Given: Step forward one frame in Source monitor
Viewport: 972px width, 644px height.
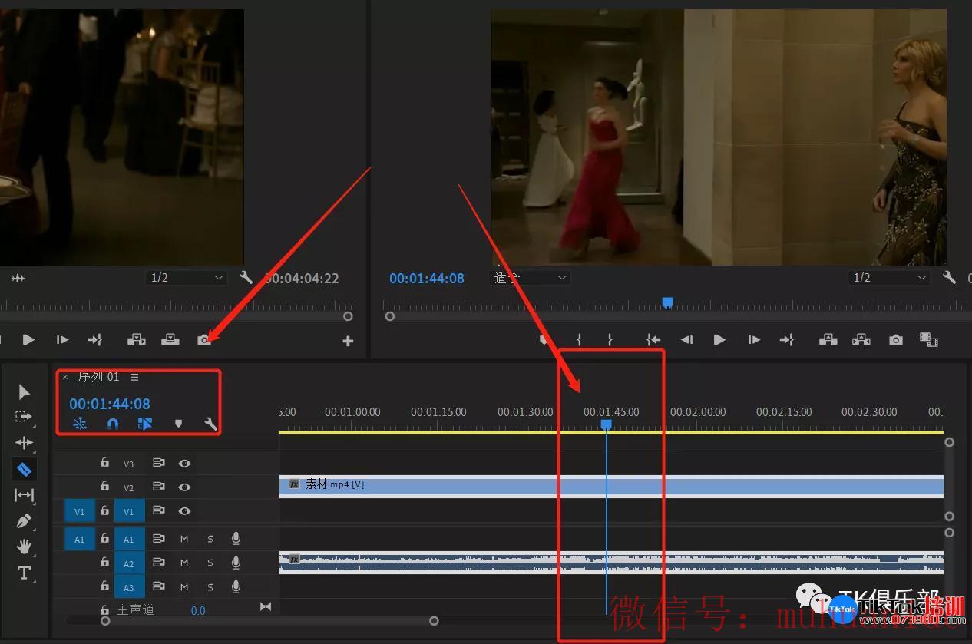Looking at the screenshot, I should [x=62, y=339].
